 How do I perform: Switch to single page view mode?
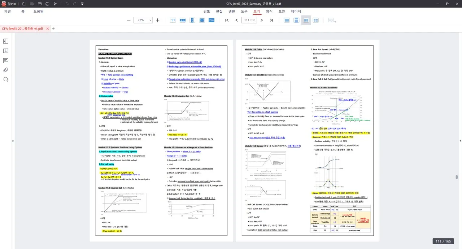point(287,20)
